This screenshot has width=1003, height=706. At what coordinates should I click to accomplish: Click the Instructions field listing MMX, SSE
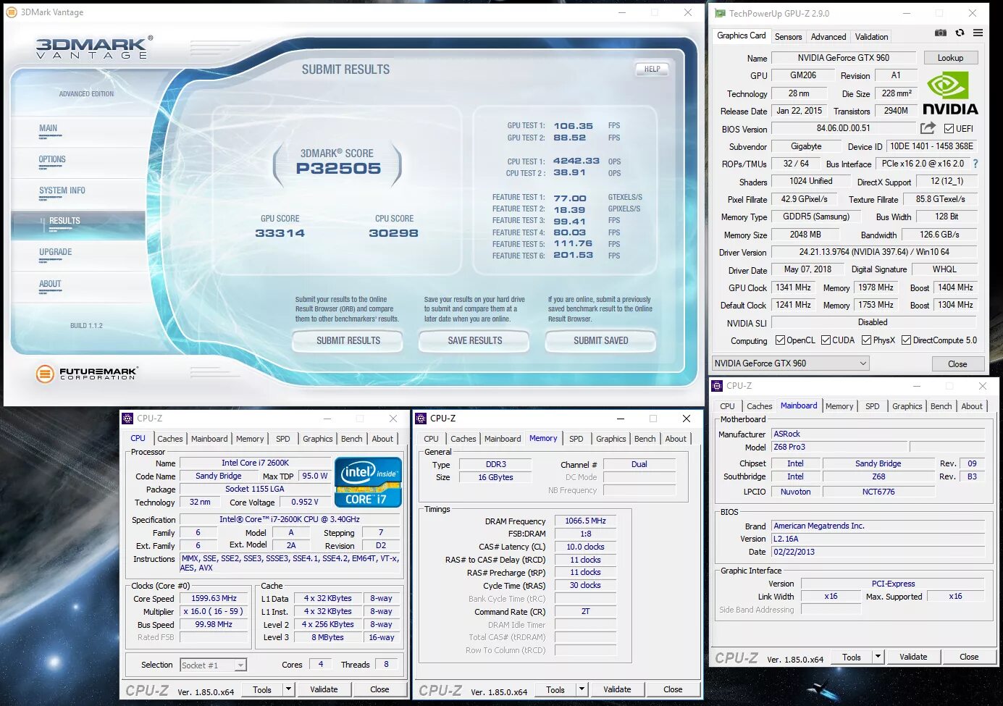click(x=290, y=563)
